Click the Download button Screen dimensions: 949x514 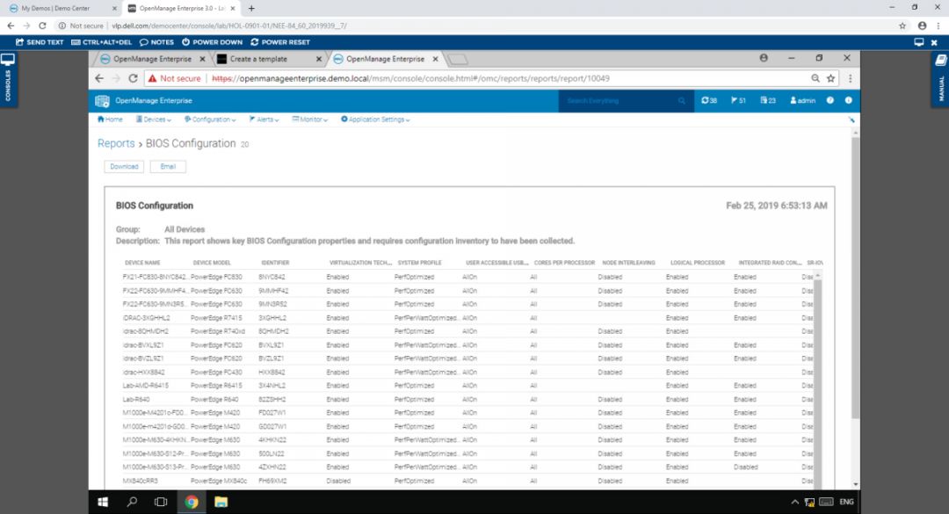point(124,166)
